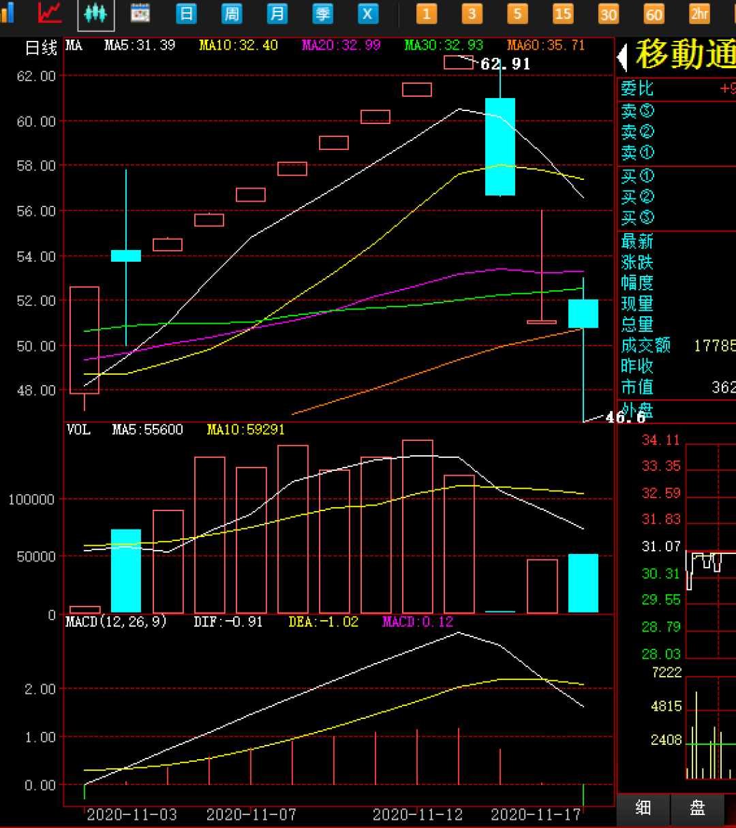Click the 2020-11-03 date label

point(132,814)
